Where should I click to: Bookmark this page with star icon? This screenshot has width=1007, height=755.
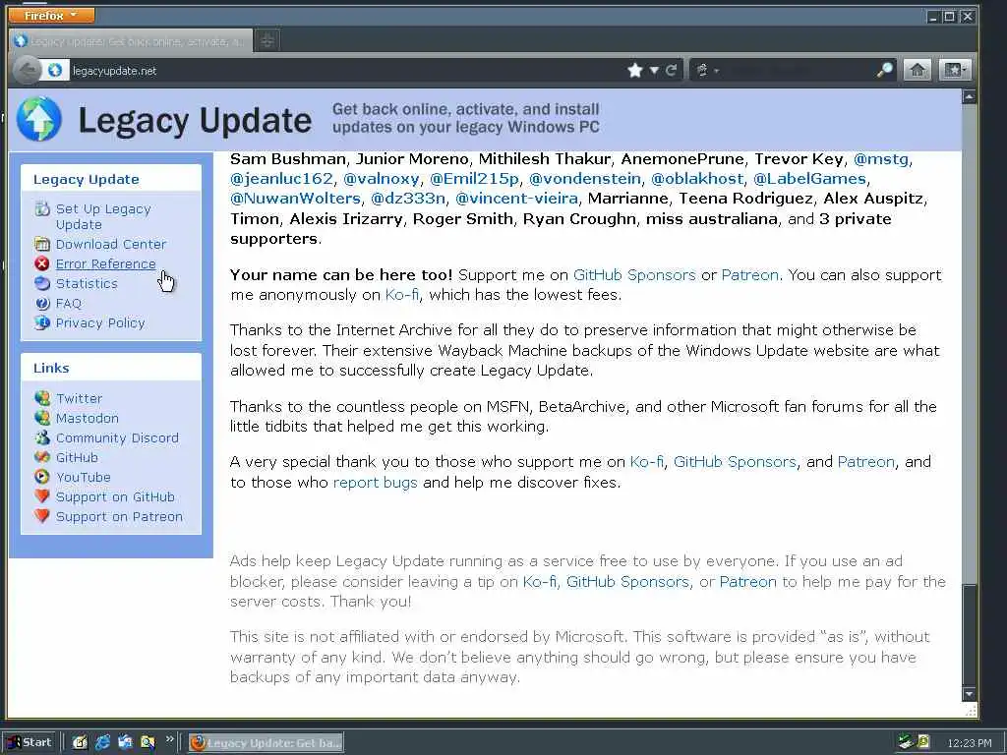click(635, 70)
